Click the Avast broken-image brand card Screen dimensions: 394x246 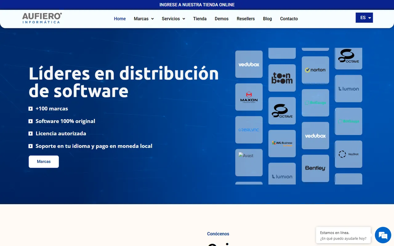tap(249, 163)
